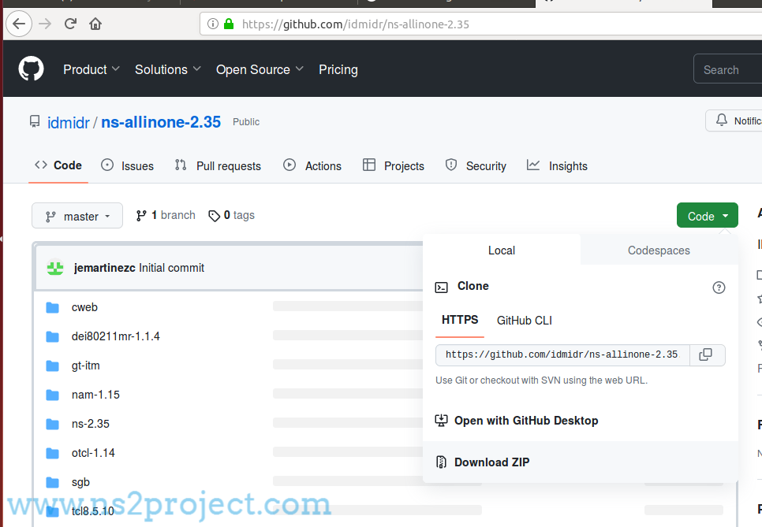This screenshot has height=527, width=762.
Task: Open the dei80211mr-1.1.4 folder
Action: click(x=116, y=336)
